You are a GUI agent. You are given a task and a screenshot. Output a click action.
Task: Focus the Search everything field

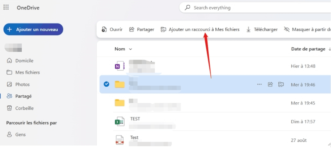(255, 8)
